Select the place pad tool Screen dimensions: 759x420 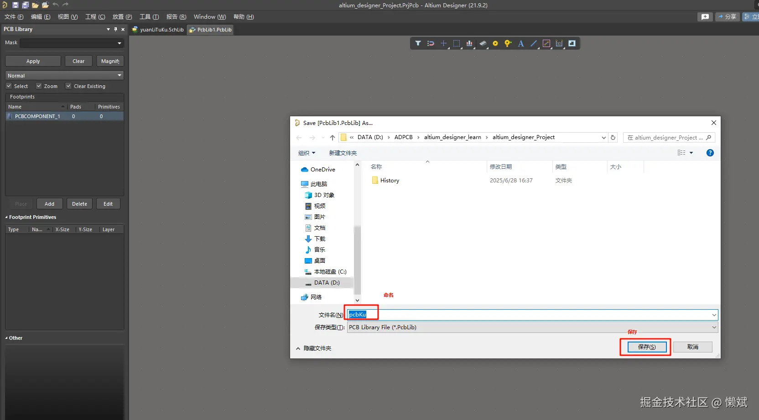point(495,43)
